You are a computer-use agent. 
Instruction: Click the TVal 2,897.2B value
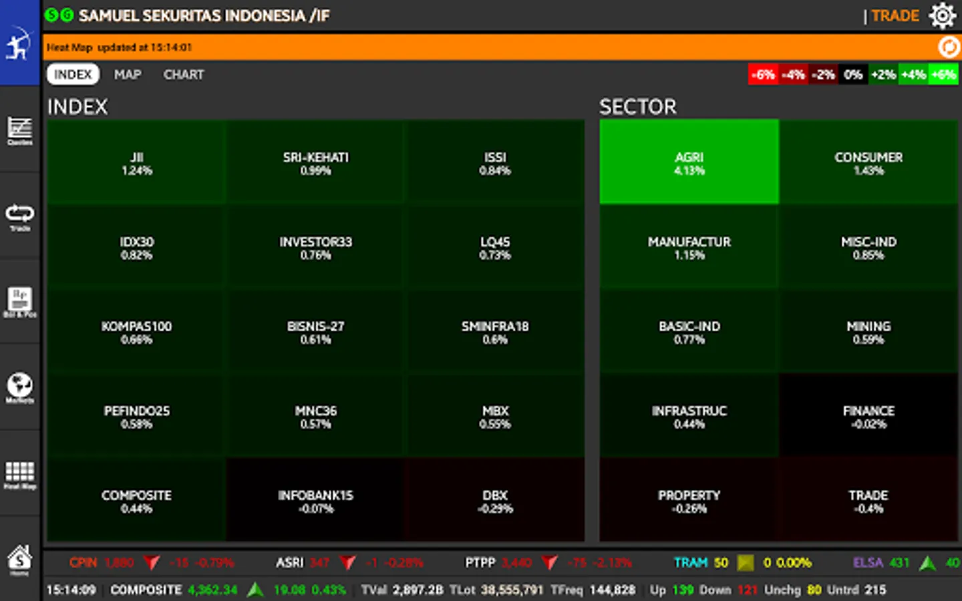pos(418,590)
